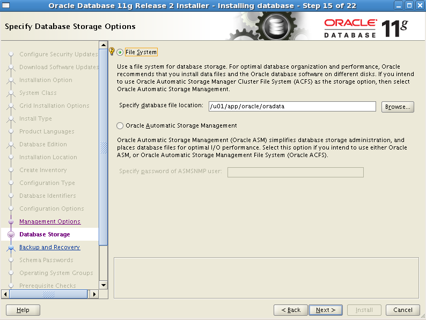Click the Browse button
This screenshot has height=320, width=426.
[398, 107]
